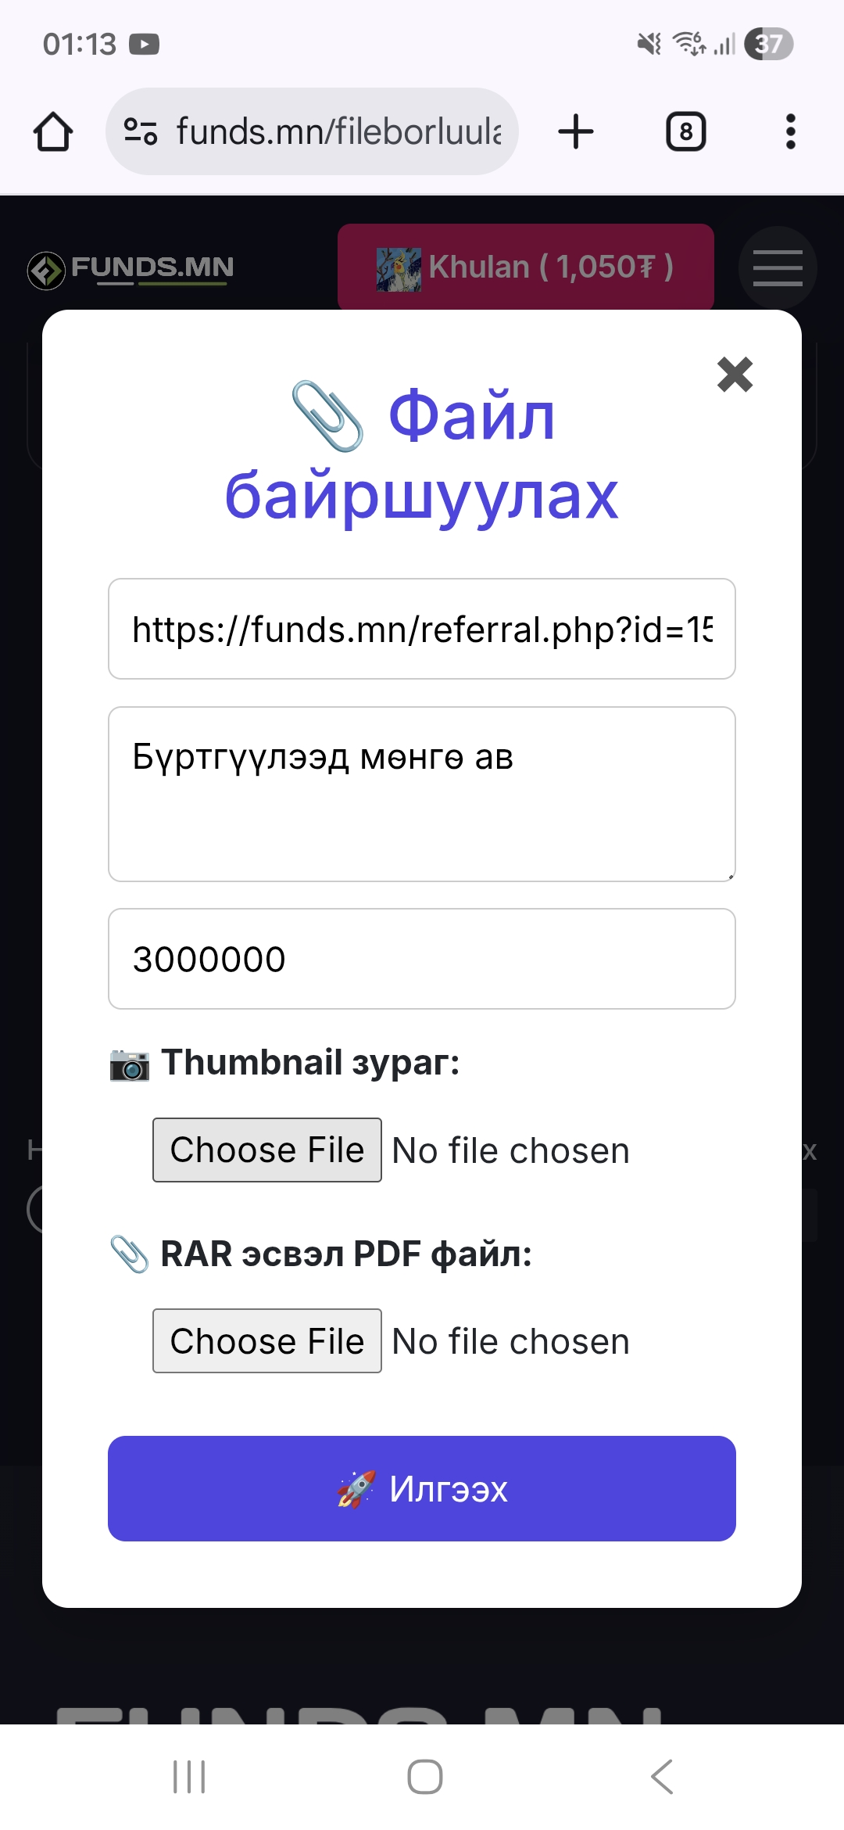This screenshot has height=1830, width=844.
Task: Tap the Android back navigation button
Action: (661, 1777)
